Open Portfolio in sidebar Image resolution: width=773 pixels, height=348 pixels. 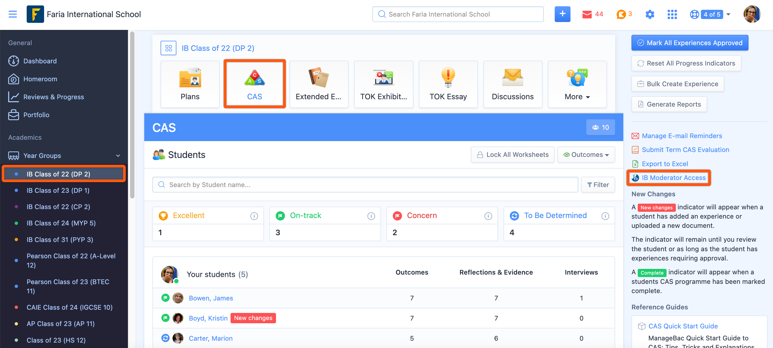[x=36, y=115]
